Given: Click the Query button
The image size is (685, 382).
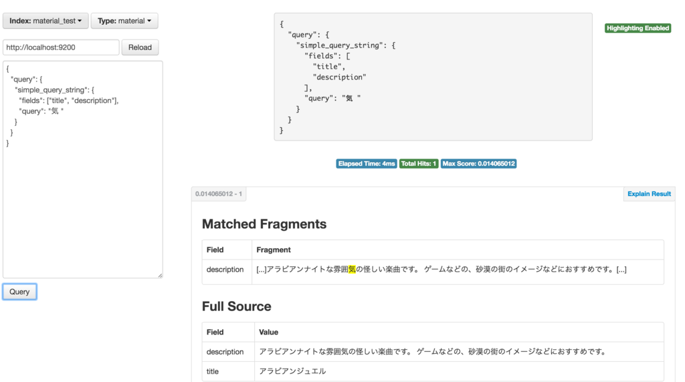Looking at the screenshot, I should click(x=19, y=292).
